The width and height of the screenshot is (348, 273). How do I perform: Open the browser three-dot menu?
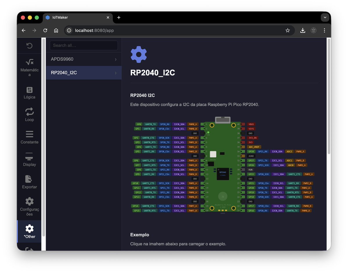pos(324,30)
